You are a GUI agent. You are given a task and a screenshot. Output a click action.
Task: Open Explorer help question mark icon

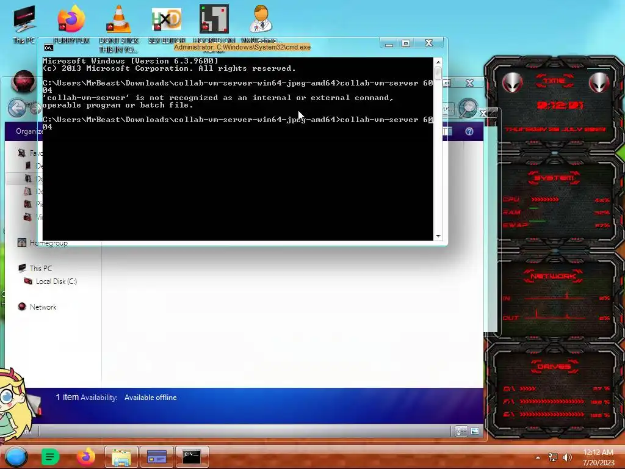(469, 131)
